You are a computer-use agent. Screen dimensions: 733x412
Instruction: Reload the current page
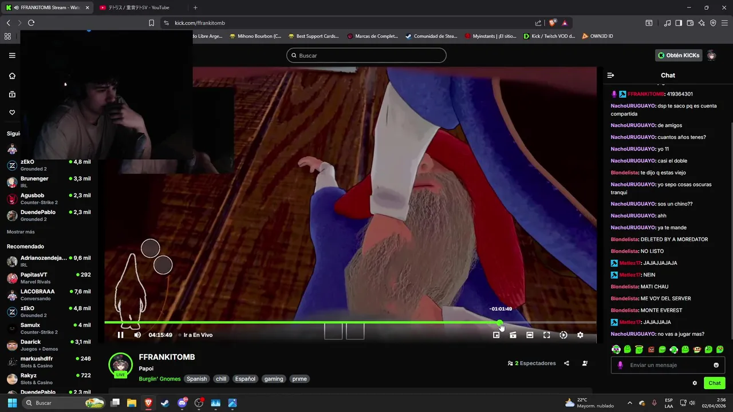pyautogui.click(x=31, y=23)
